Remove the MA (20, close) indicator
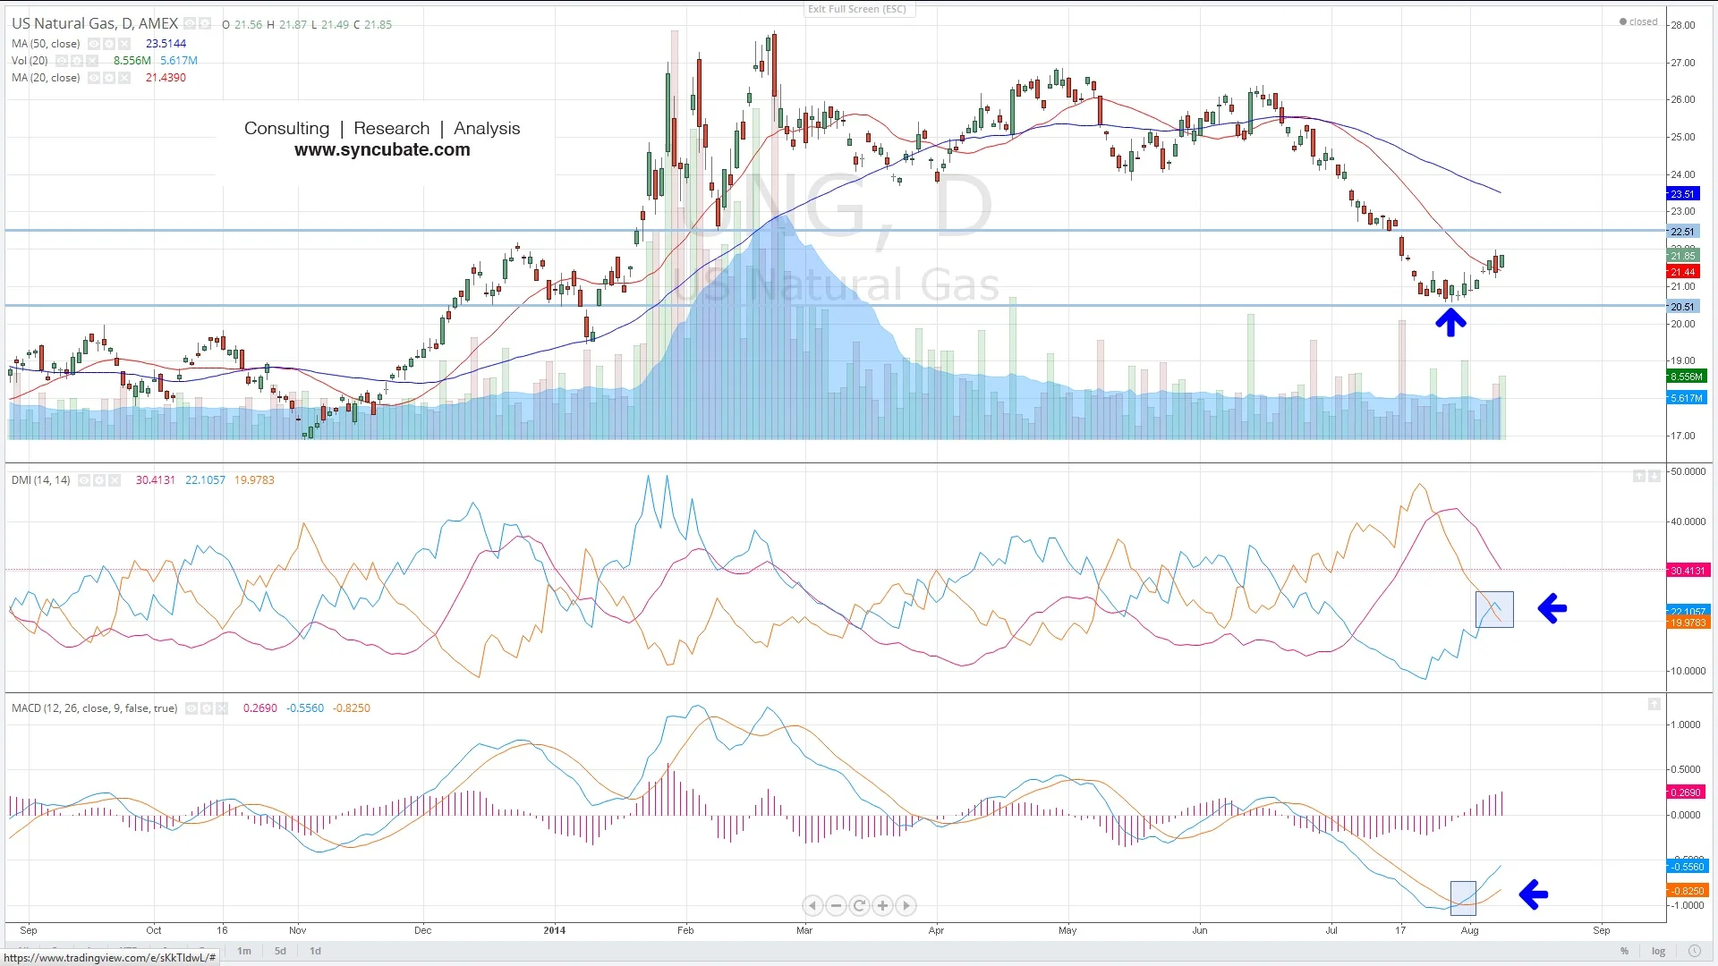1718x966 pixels. [x=124, y=78]
